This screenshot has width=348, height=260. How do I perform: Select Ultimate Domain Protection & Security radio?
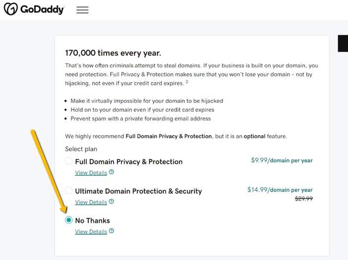(x=68, y=191)
